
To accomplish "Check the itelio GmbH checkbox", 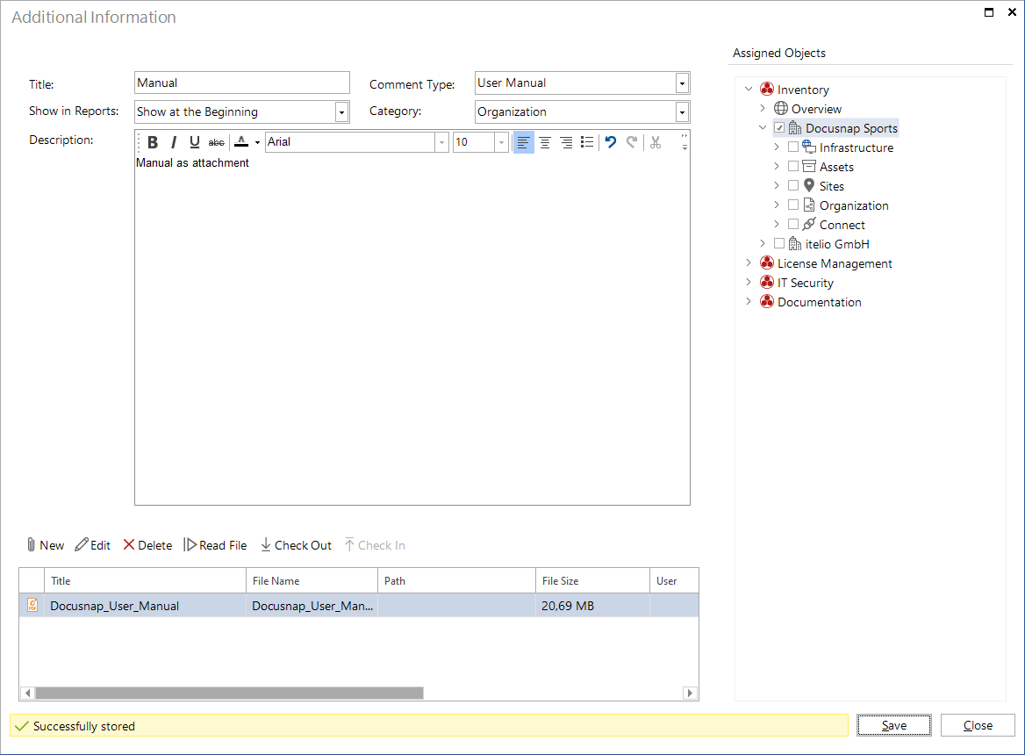I will click(779, 243).
